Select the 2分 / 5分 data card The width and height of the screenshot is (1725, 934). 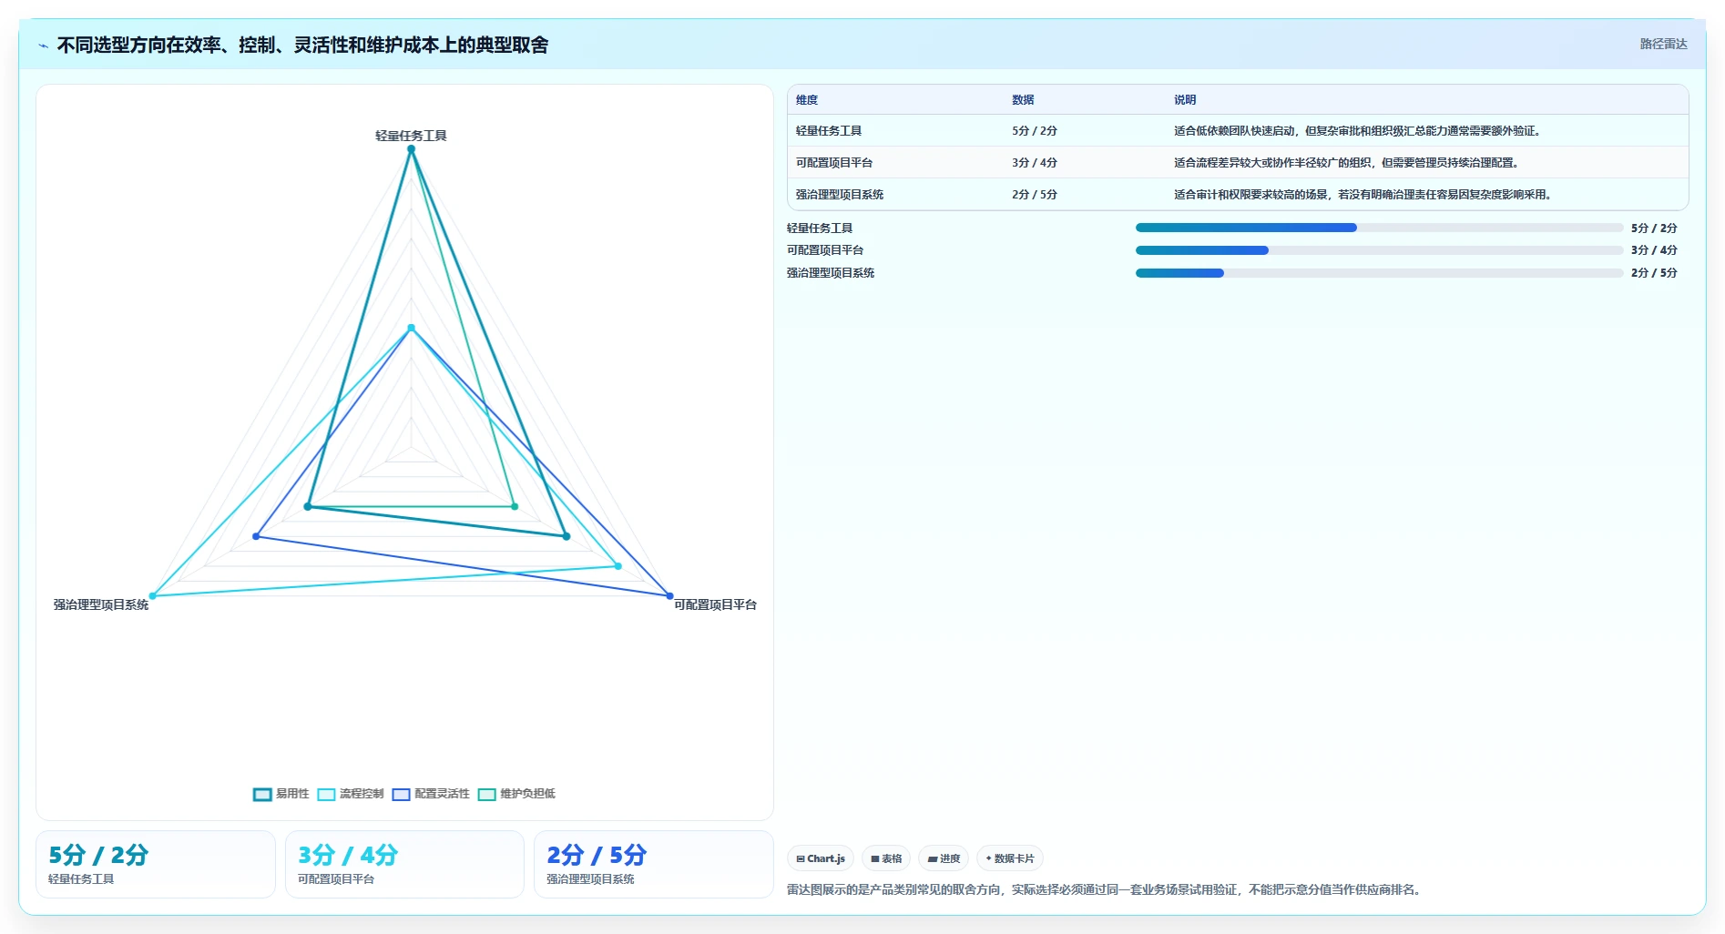653,865
